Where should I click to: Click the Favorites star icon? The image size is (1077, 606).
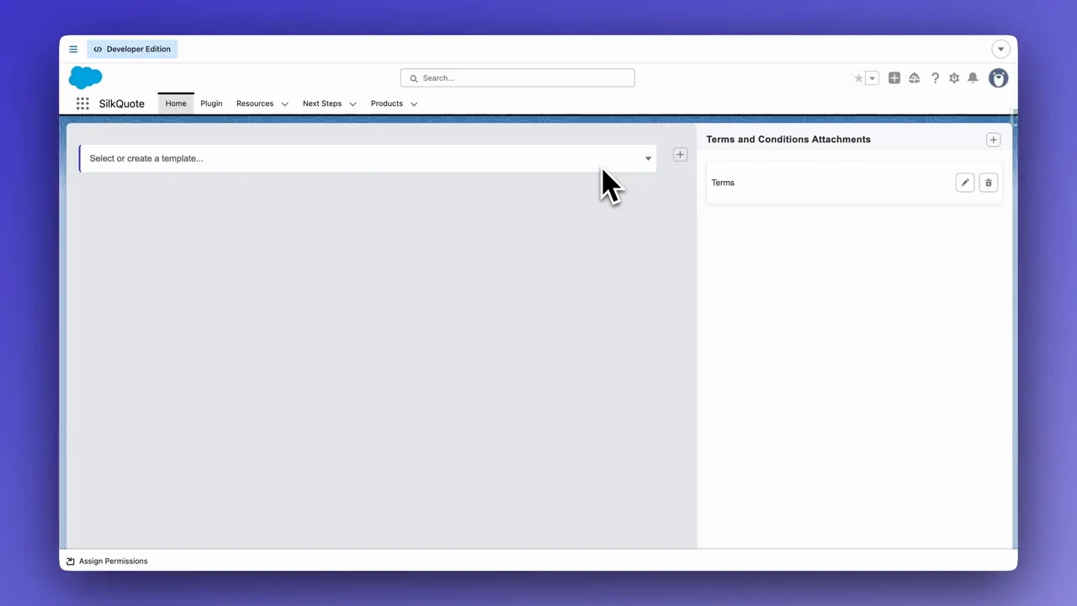point(858,78)
